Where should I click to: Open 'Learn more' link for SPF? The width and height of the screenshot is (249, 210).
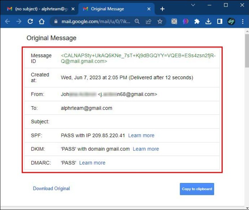[x=141, y=135]
